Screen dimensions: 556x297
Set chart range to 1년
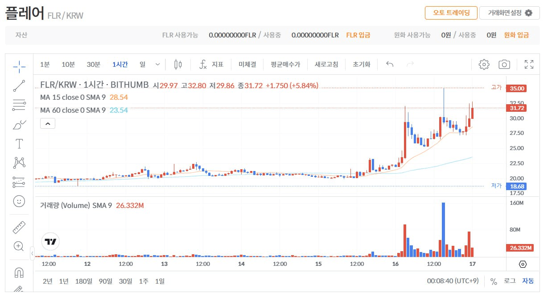coord(64,281)
